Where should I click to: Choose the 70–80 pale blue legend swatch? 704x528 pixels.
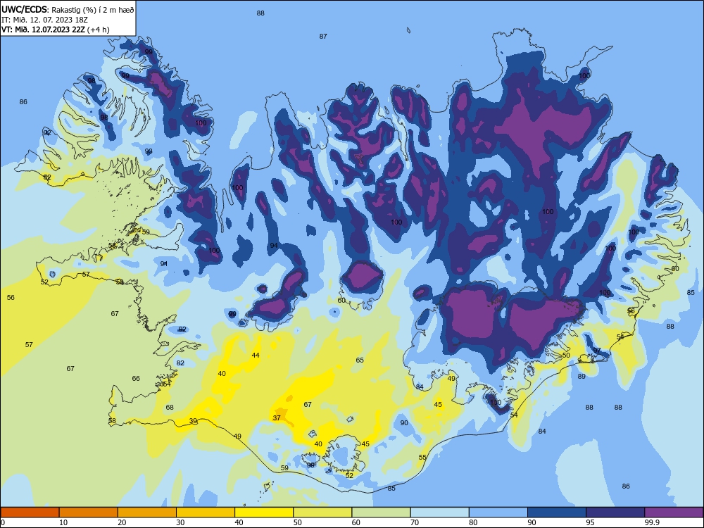tap(439, 513)
